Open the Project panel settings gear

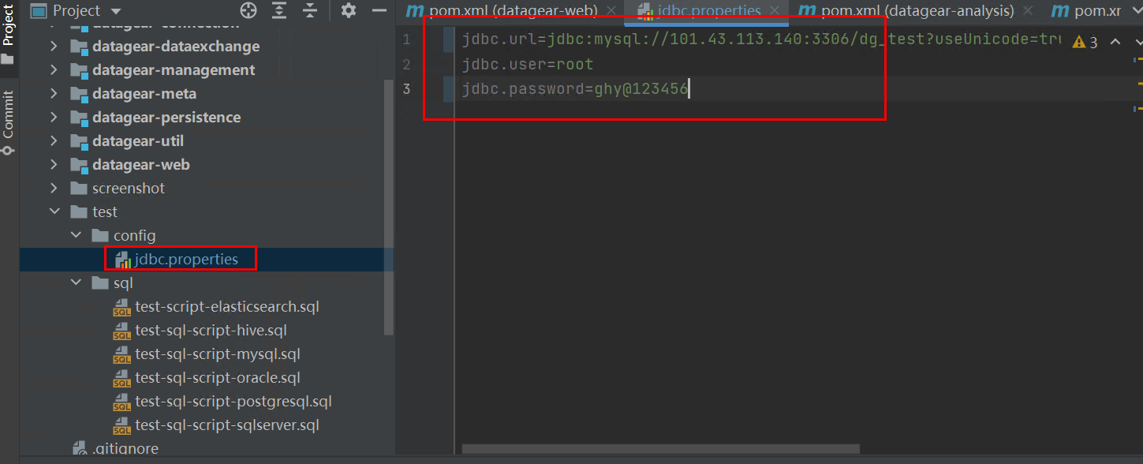pos(347,11)
